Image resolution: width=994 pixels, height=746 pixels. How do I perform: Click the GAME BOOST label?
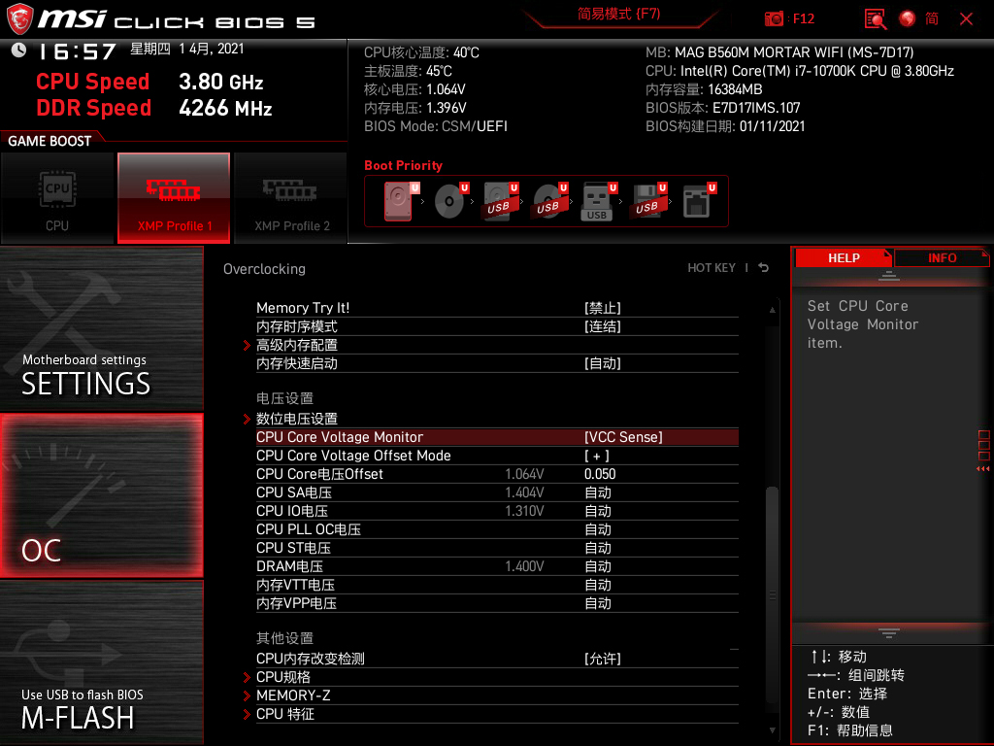[50, 141]
